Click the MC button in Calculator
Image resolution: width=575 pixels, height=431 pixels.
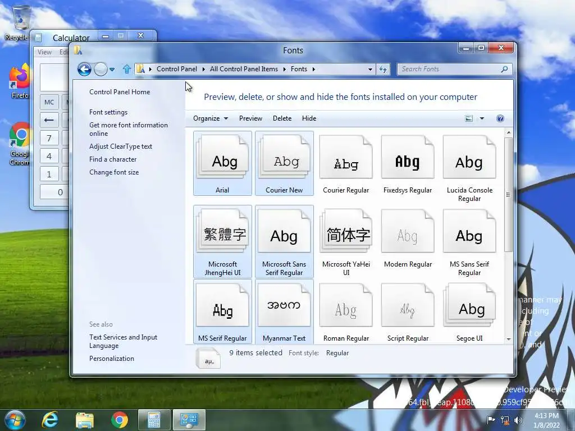[x=49, y=102]
